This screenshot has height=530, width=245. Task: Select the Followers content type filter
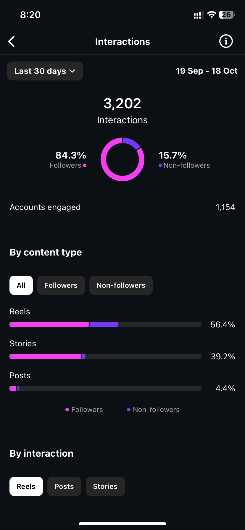(x=61, y=285)
